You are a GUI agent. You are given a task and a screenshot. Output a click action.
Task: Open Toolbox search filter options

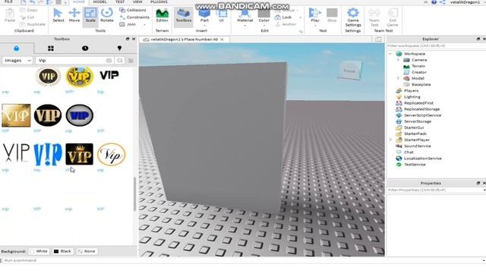[131, 61]
